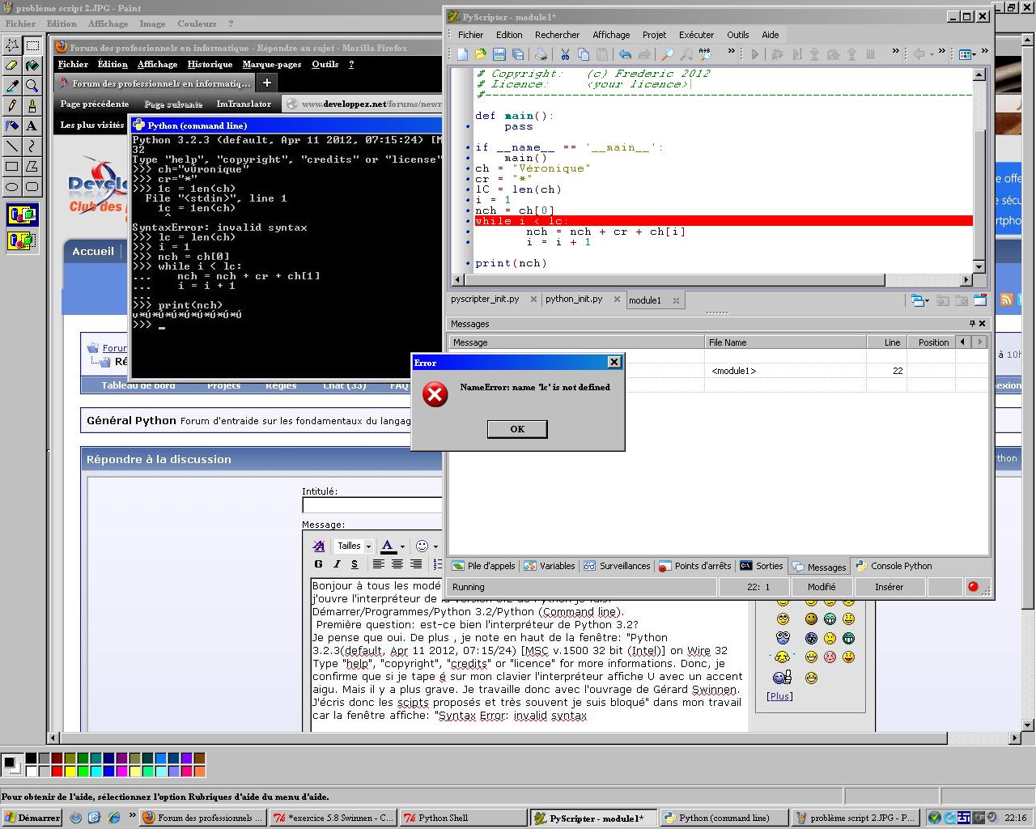Open the Points d'arrêts tab
Screen dimensions: 1036x829
click(694, 566)
